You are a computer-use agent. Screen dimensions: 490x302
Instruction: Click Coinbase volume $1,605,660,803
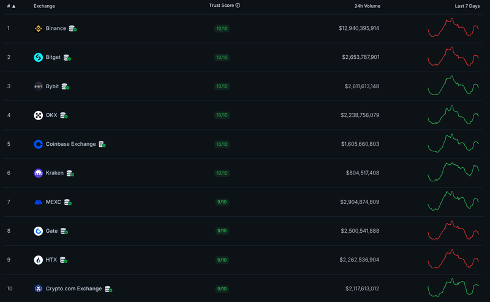click(360, 144)
